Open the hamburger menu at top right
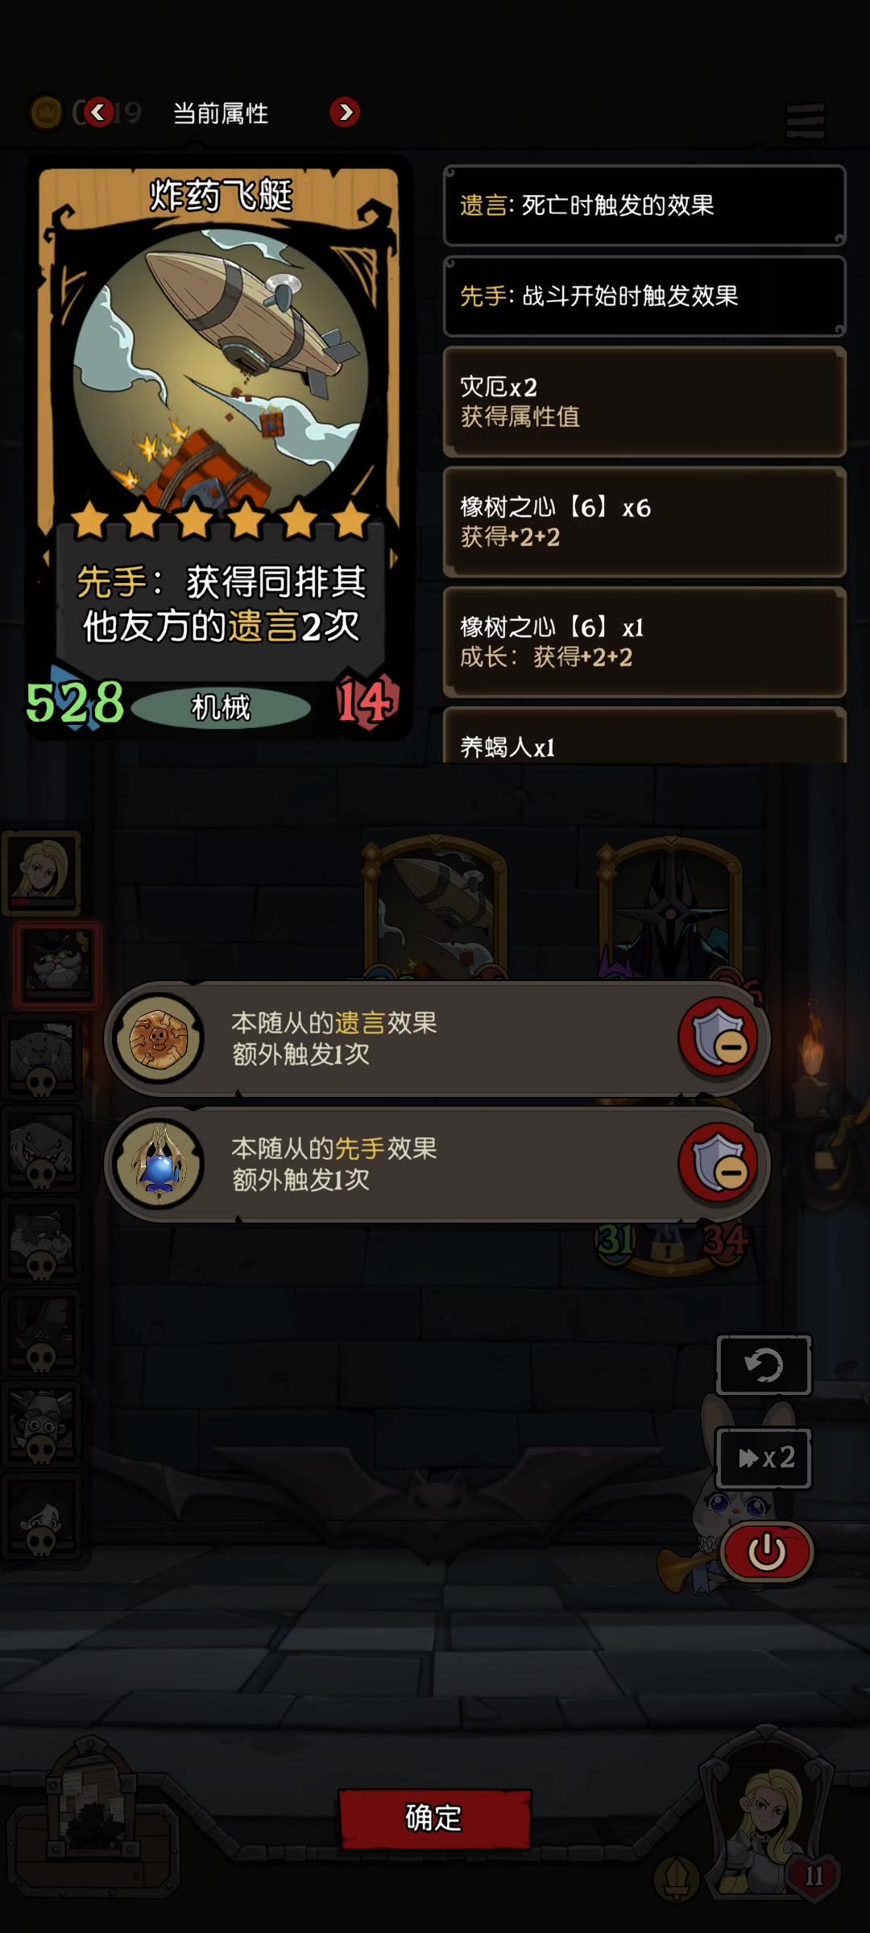 [806, 121]
